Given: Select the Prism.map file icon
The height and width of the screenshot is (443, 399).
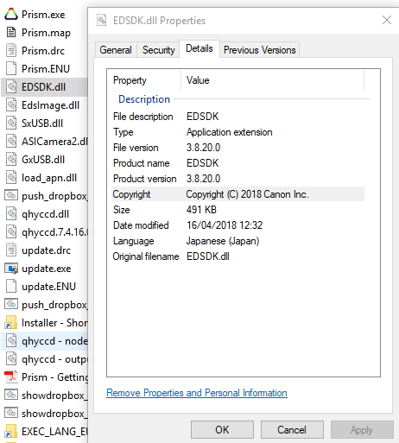Looking at the screenshot, I should pyautogui.click(x=11, y=33).
